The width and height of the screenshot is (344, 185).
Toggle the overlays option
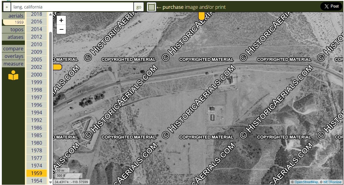14,56
